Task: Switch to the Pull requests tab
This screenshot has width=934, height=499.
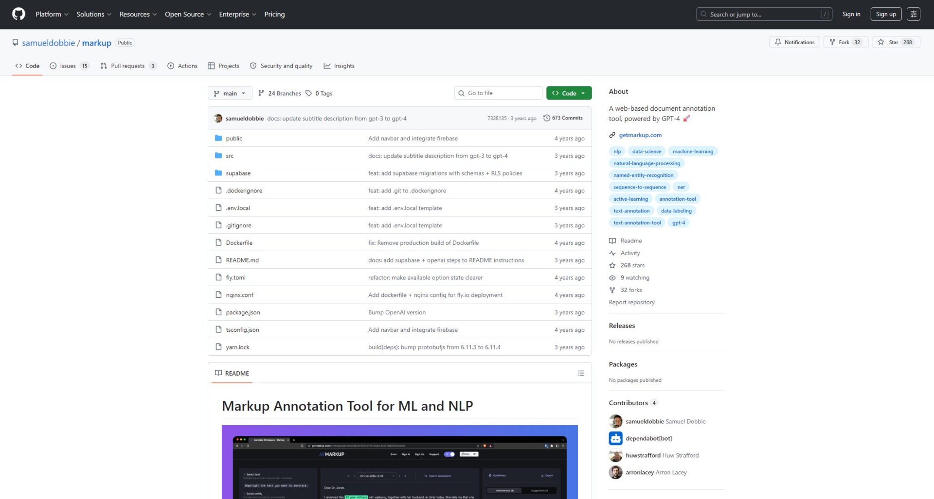Action: click(x=128, y=66)
